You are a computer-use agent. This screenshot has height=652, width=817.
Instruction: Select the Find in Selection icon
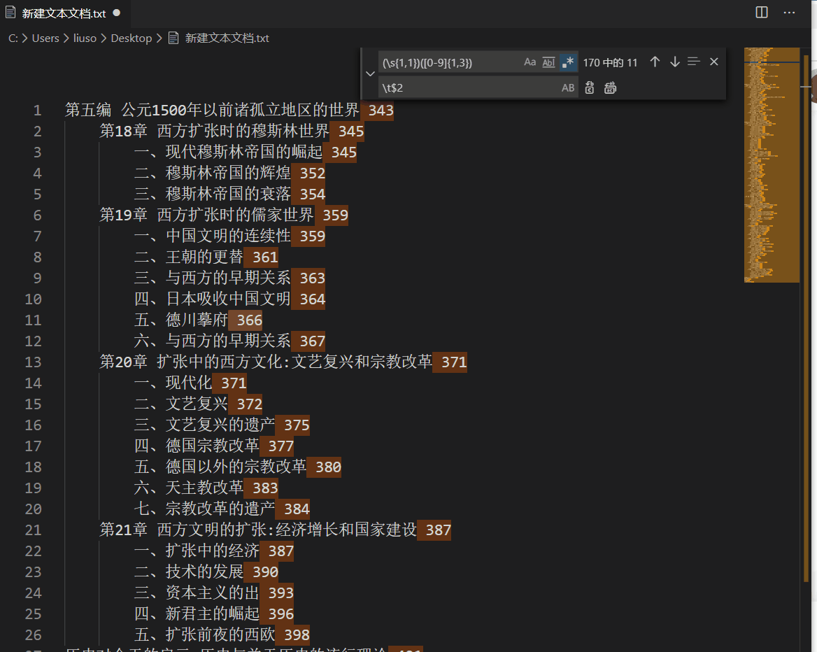[693, 62]
